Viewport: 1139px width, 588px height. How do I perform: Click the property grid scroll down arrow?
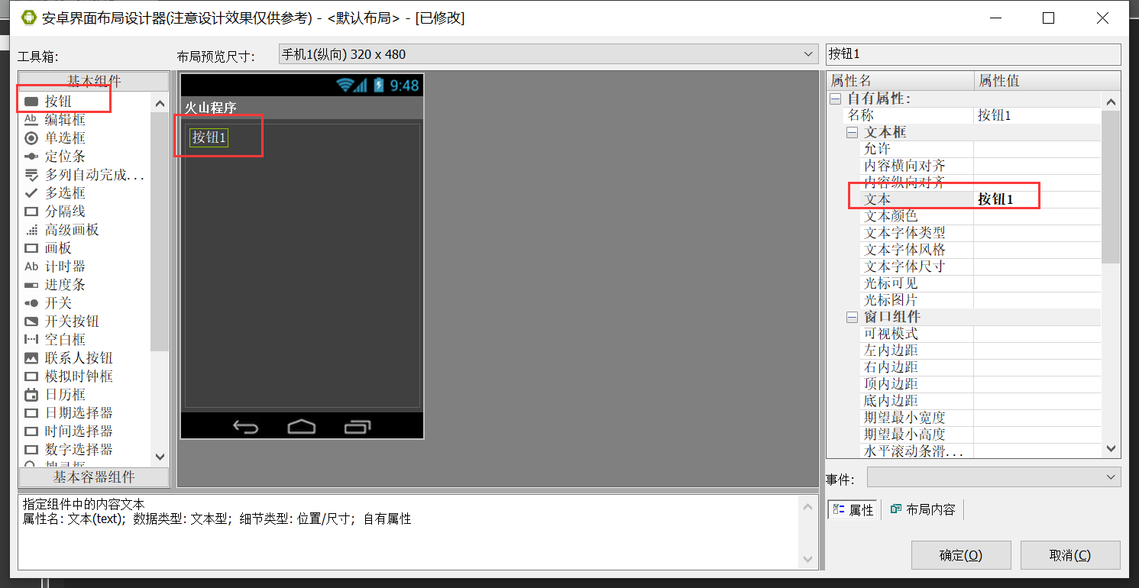click(1111, 450)
